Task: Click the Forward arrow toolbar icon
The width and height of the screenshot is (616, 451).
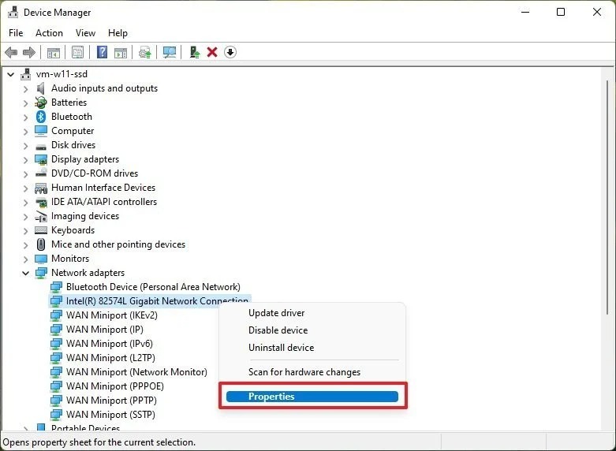Action: pyautogui.click(x=29, y=52)
